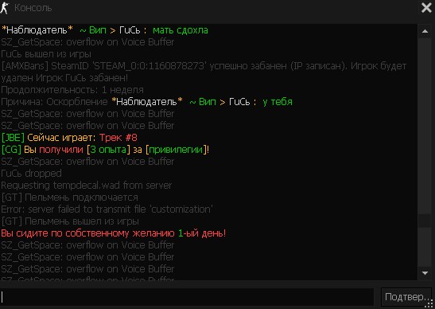Click the "Причина: Оскорбление" text

[x=54, y=102]
